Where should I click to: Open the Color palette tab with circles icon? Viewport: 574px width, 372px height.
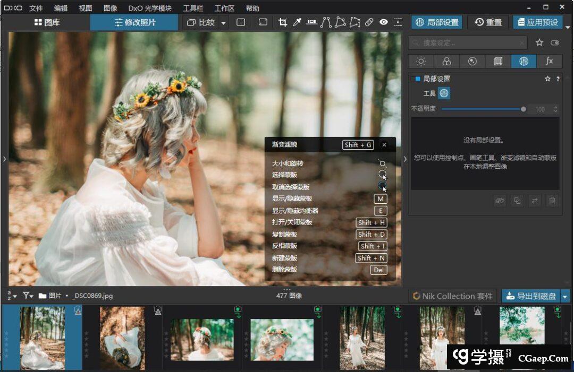(446, 61)
